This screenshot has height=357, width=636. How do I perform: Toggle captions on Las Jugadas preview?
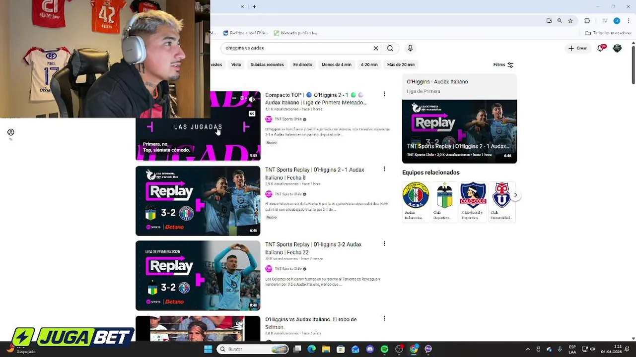(x=252, y=114)
